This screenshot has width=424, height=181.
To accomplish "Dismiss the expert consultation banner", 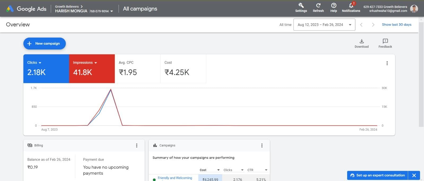I will 414,175.
